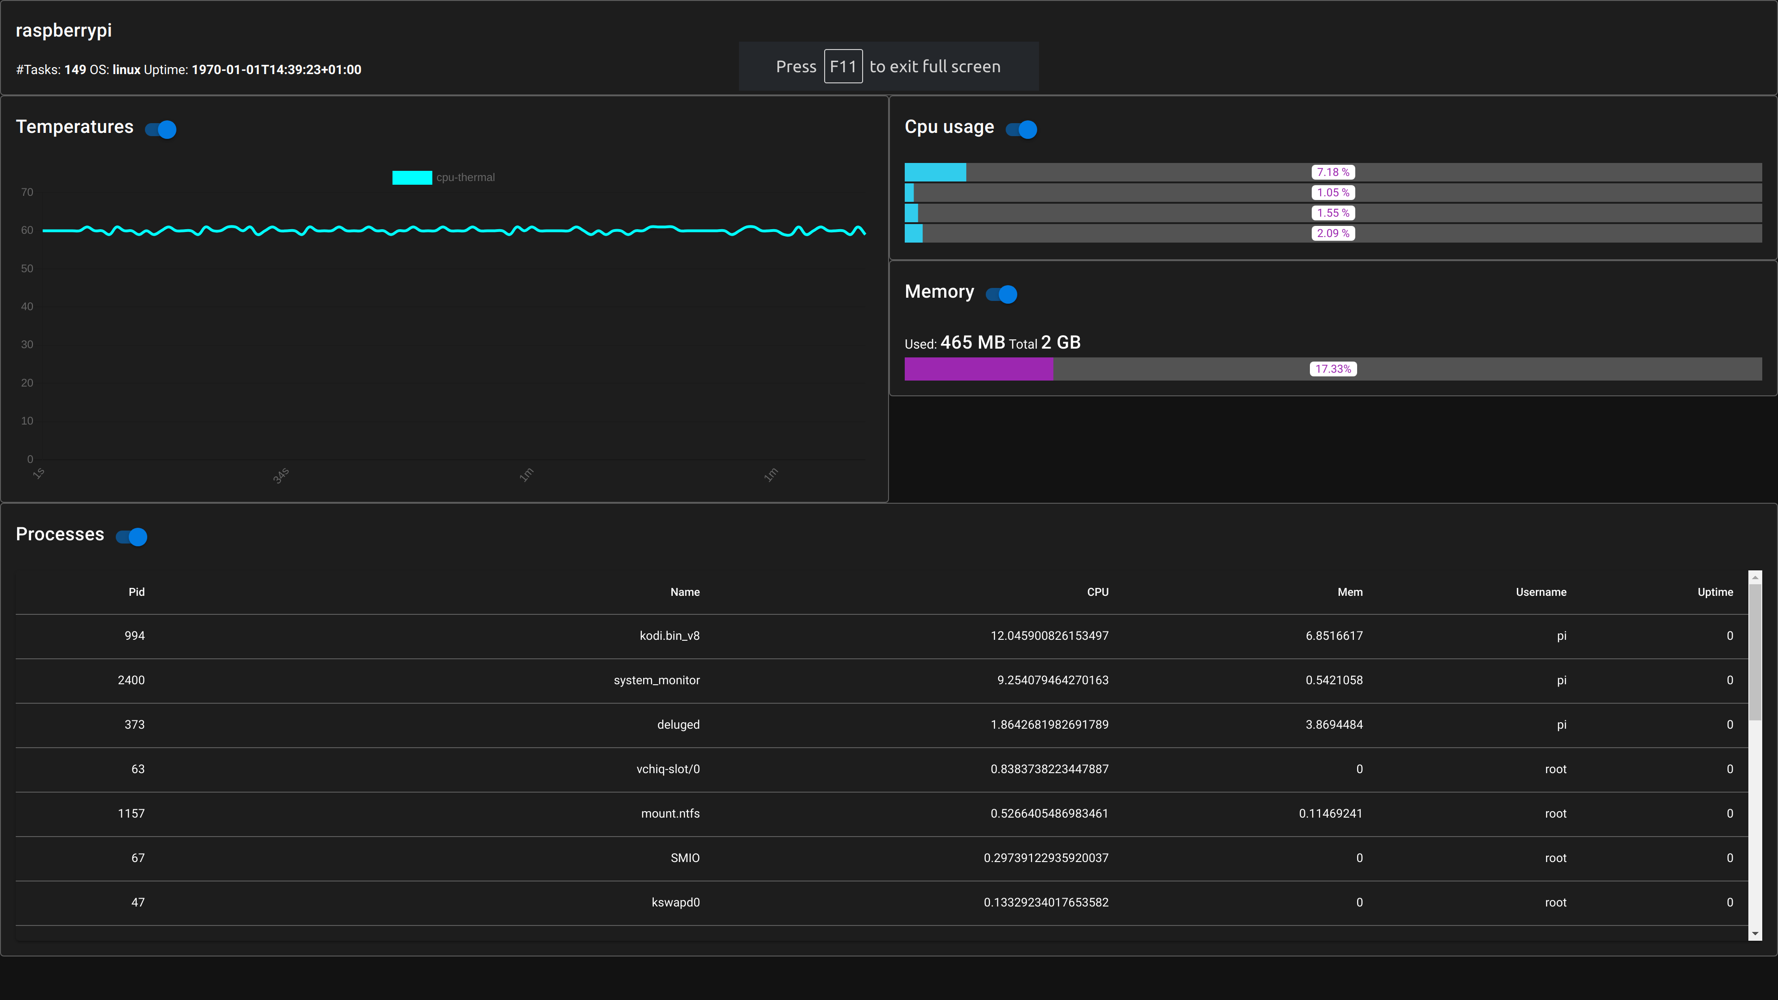Viewport: 1778px width, 1000px height.
Task: Select the kodi.bin_v8 process row
Action: pos(669,636)
